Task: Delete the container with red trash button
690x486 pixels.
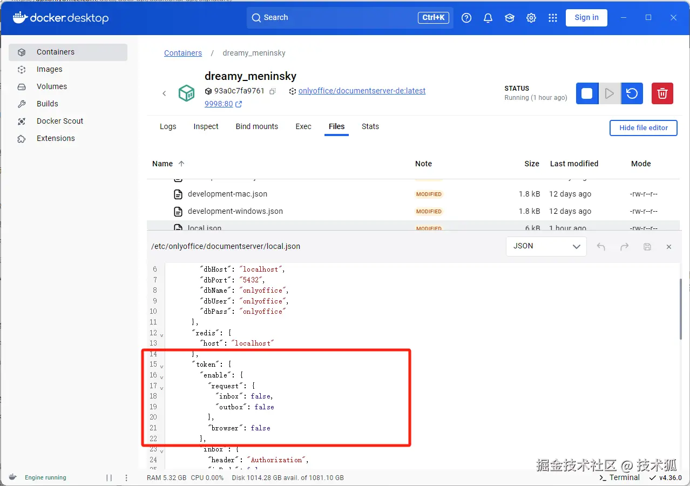Action: click(662, 93)
